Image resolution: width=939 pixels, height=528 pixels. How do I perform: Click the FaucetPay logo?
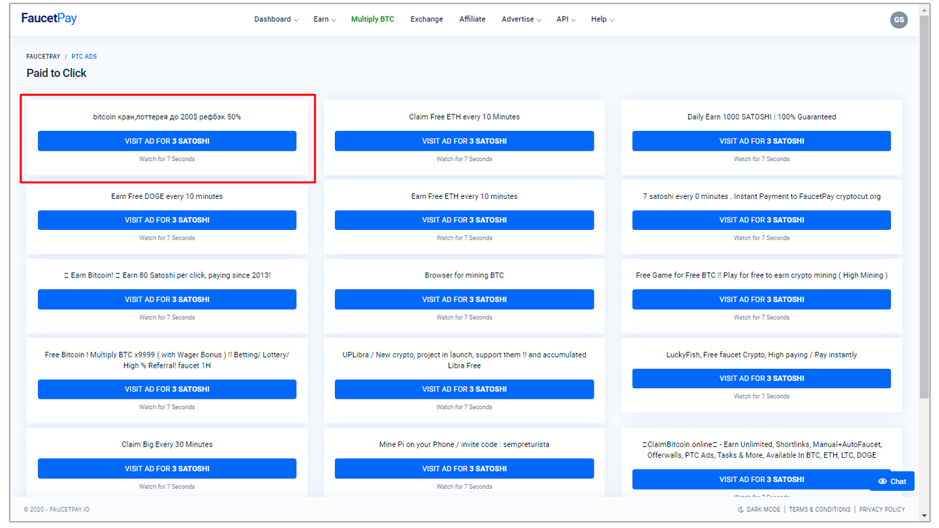49,19
